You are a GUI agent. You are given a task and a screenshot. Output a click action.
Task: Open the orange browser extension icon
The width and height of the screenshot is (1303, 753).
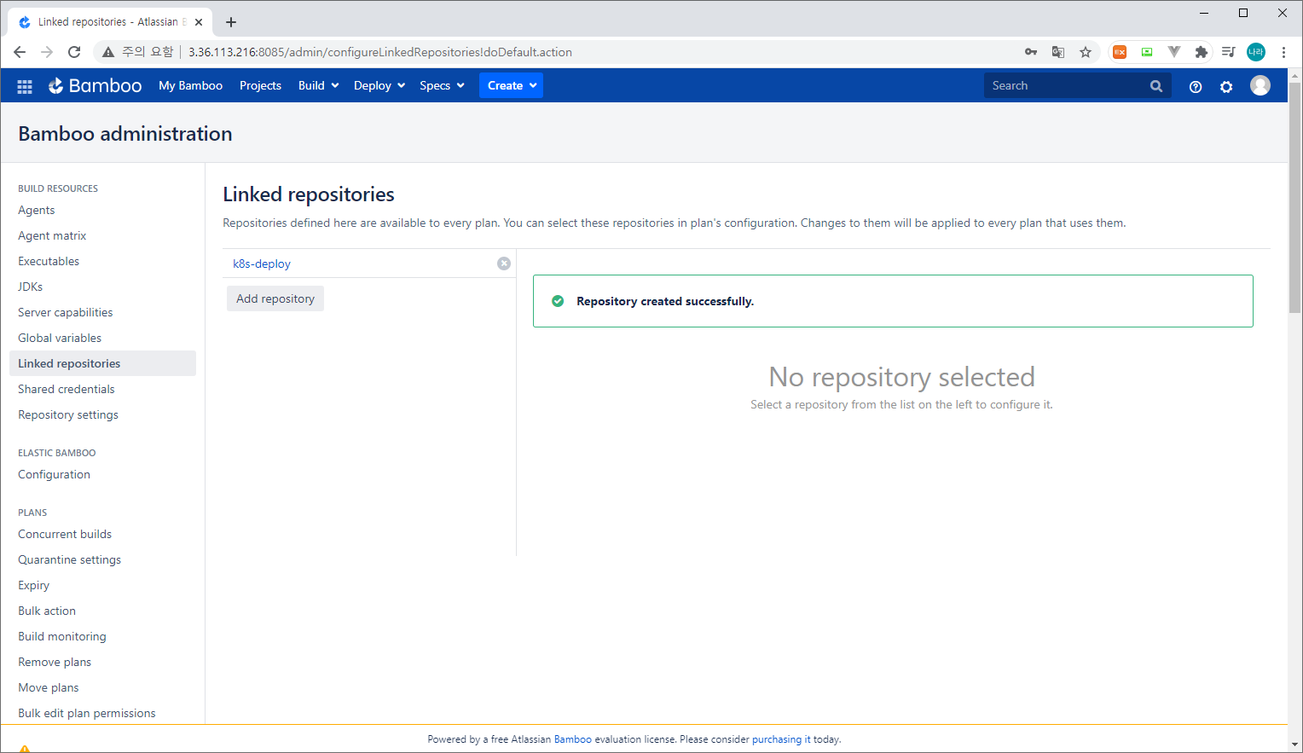pos(1120,52)
